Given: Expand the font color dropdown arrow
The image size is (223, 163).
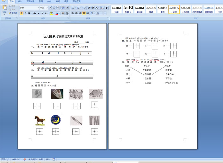Looking at the screenshot, I should 60,13.
